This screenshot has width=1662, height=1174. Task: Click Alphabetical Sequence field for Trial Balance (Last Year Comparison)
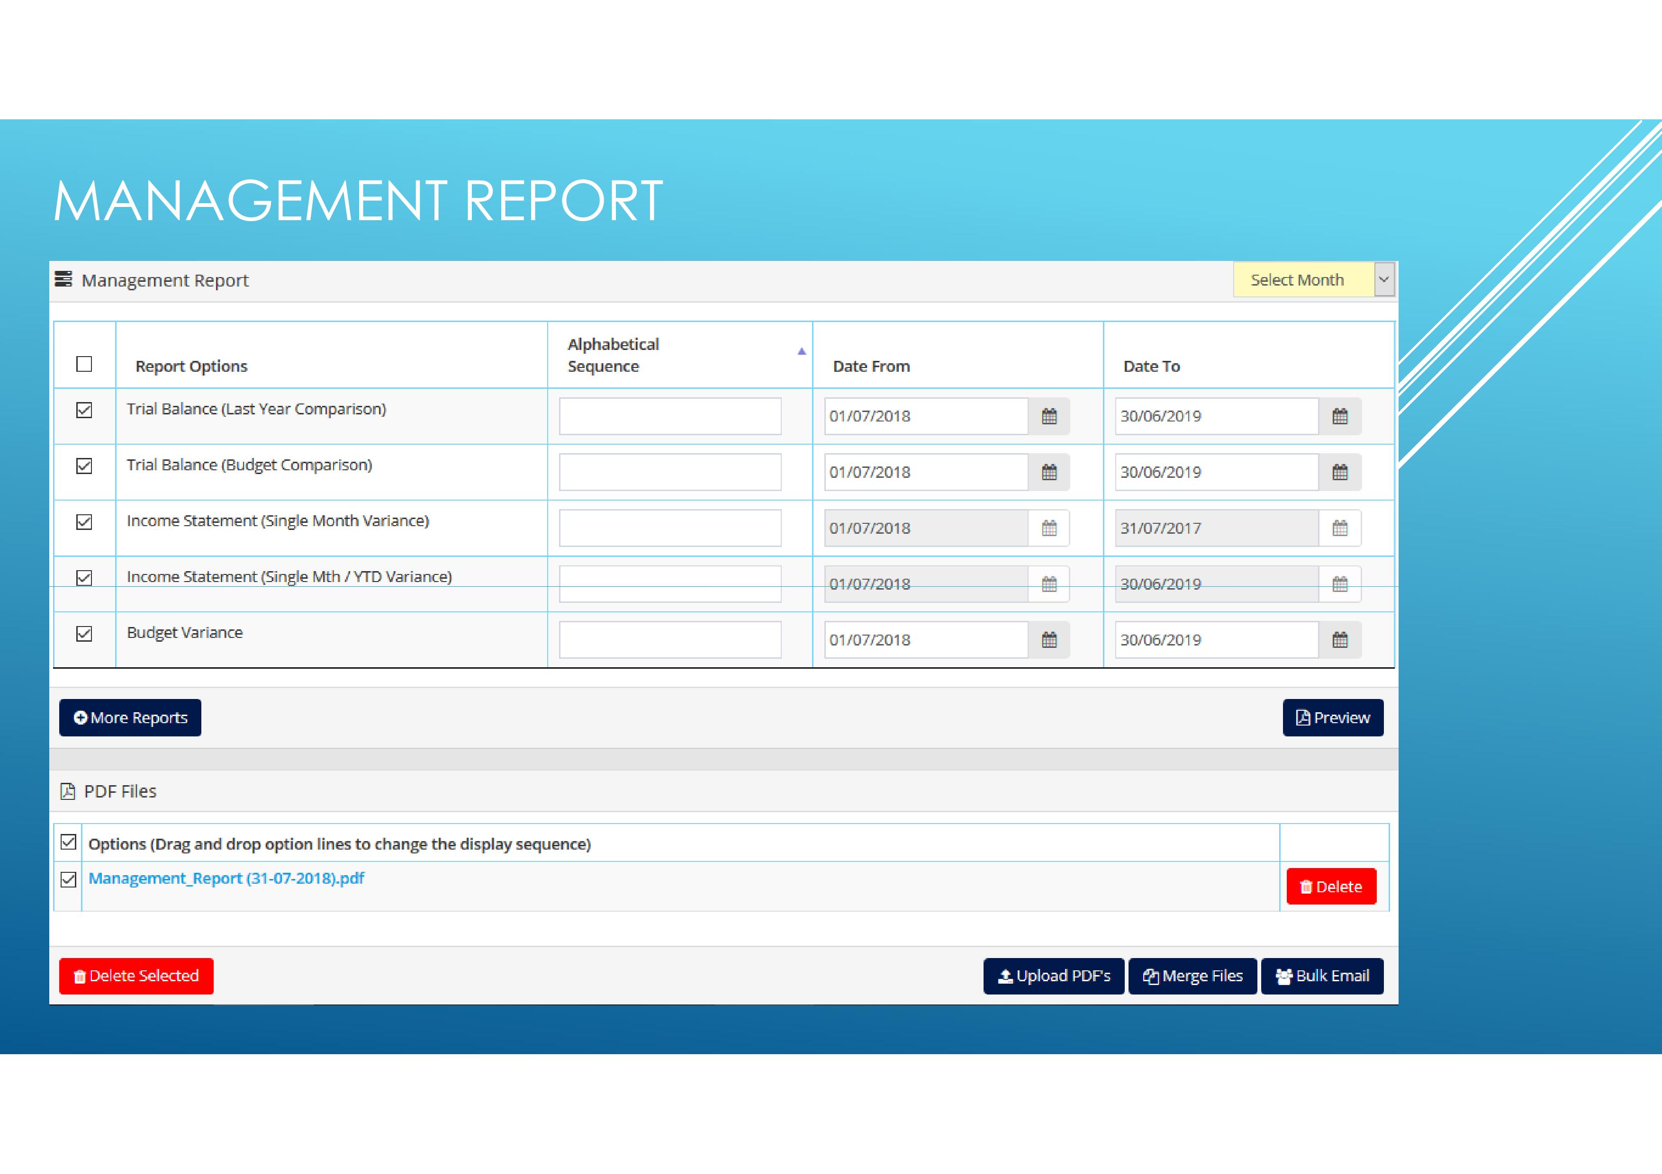point(669,416)
